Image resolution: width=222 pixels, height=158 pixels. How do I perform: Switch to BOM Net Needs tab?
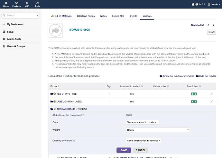point(86,16)
